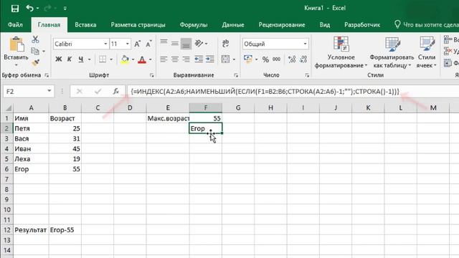This screenshot has width=459, height=258.
Task: Apply red font color A
Action: coord(142,59)
